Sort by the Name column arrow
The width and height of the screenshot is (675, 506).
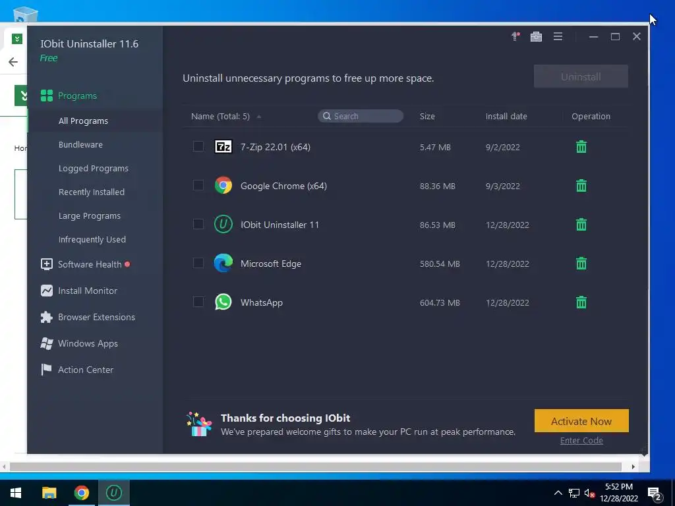(x=258, y=117)
